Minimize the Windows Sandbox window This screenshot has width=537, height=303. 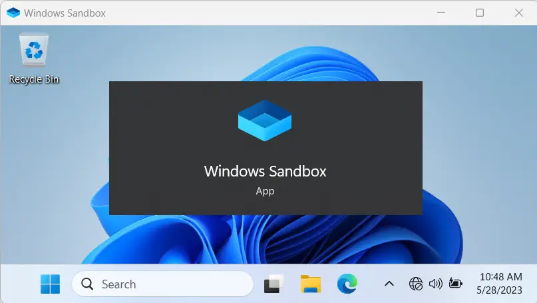tap(440, 13)
